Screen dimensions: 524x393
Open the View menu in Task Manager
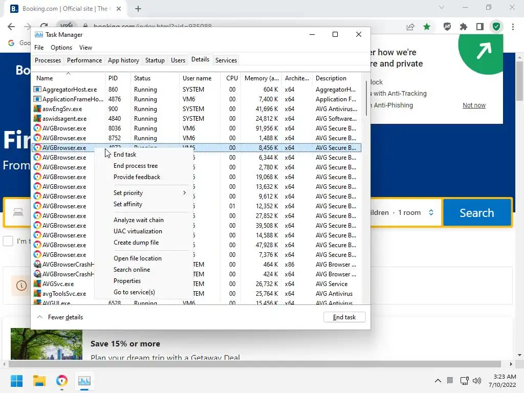pyautogui.click(x=85, y=48)
